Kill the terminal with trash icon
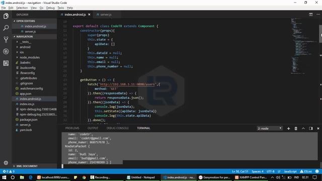 (x=296, y=129)
